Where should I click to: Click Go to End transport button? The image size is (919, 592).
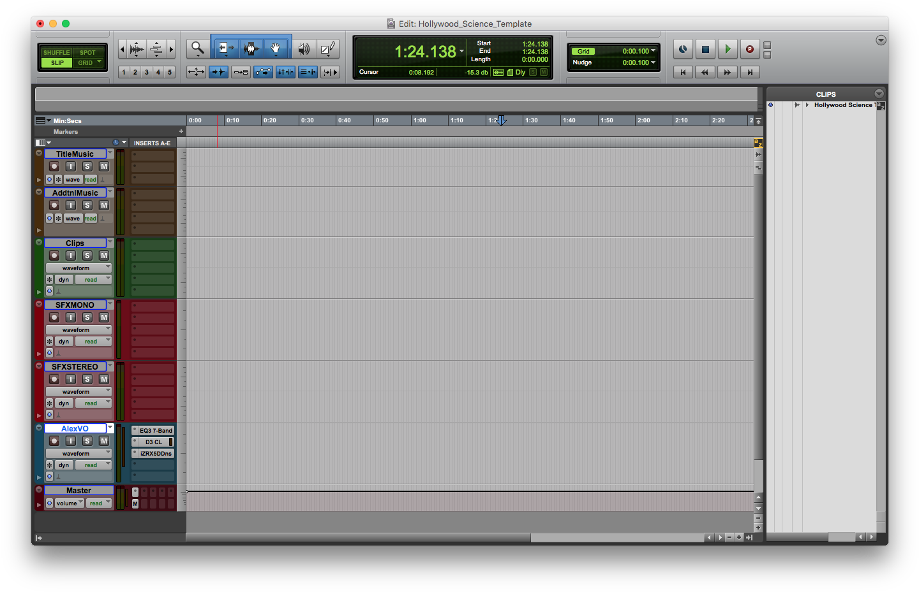pos(750,72)
